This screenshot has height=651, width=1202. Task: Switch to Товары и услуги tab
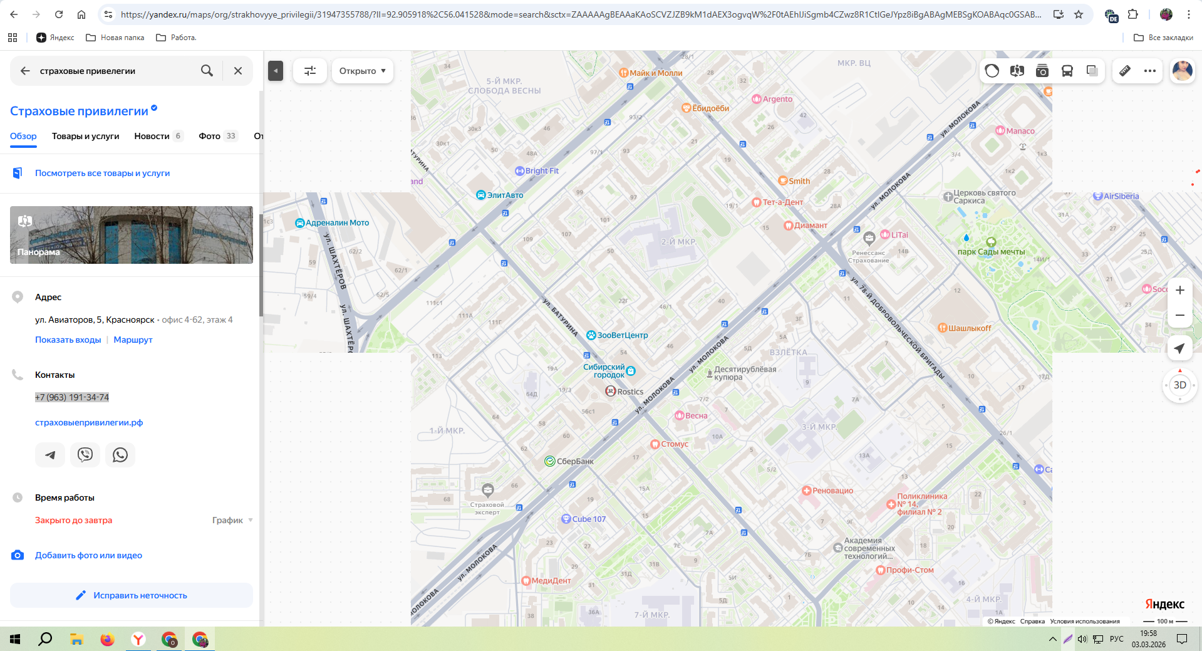pyautogui.click(x=85, y=136)
